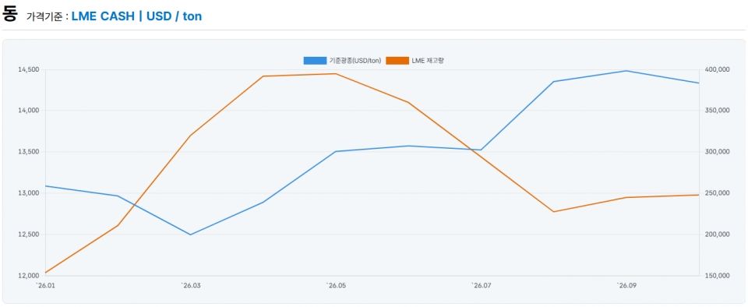Click the 400,000 right axis label
The image size is (748, 307).
717,69
